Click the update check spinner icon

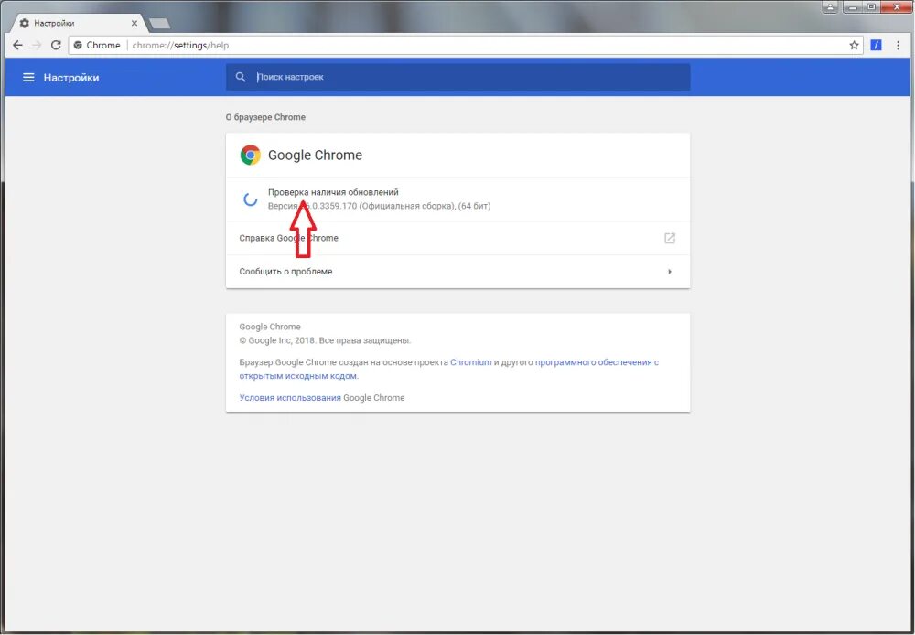click(251, 199)
